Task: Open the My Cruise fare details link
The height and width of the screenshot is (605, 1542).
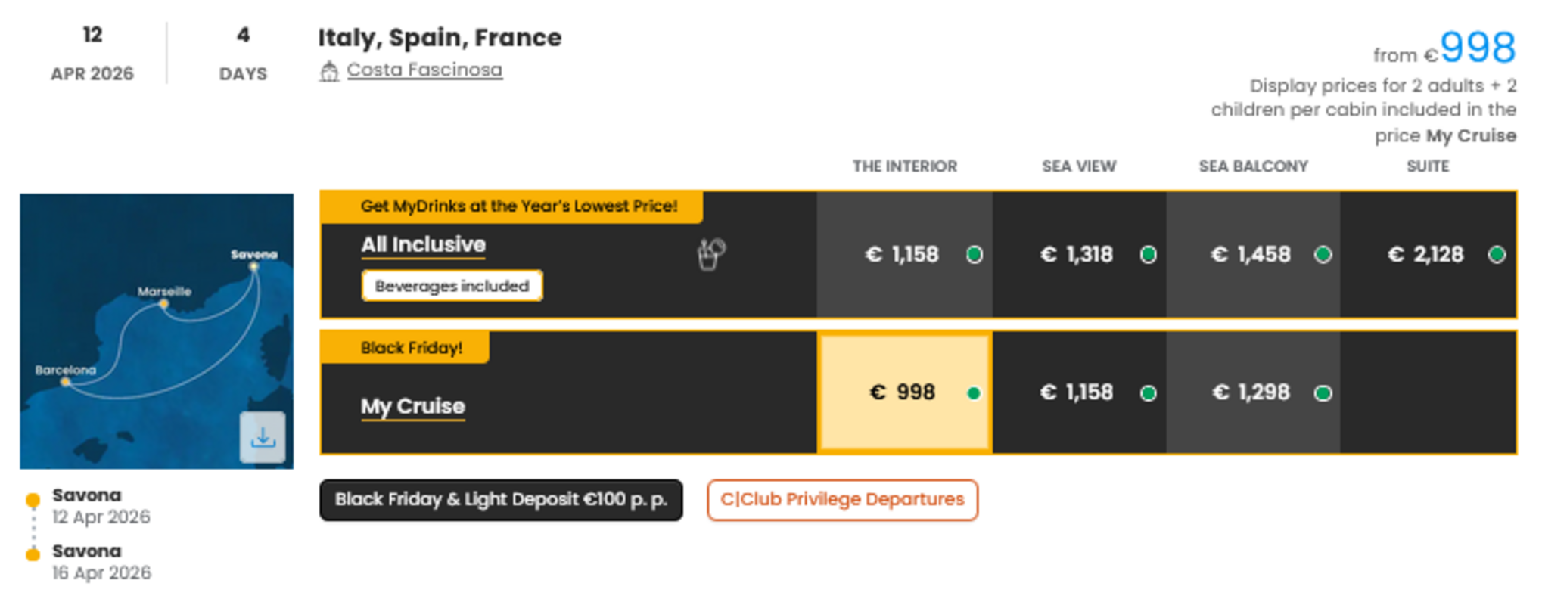Action: (412, 406)
